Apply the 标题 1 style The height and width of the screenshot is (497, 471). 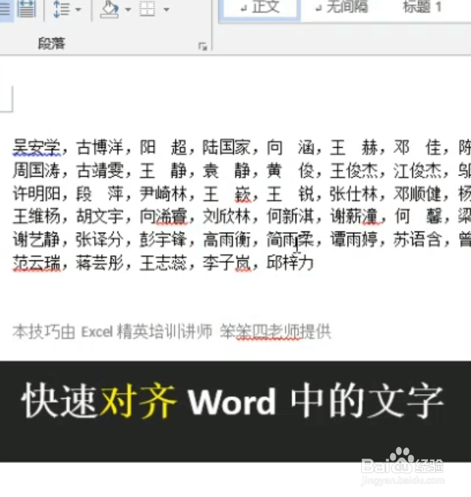point(422,7)
